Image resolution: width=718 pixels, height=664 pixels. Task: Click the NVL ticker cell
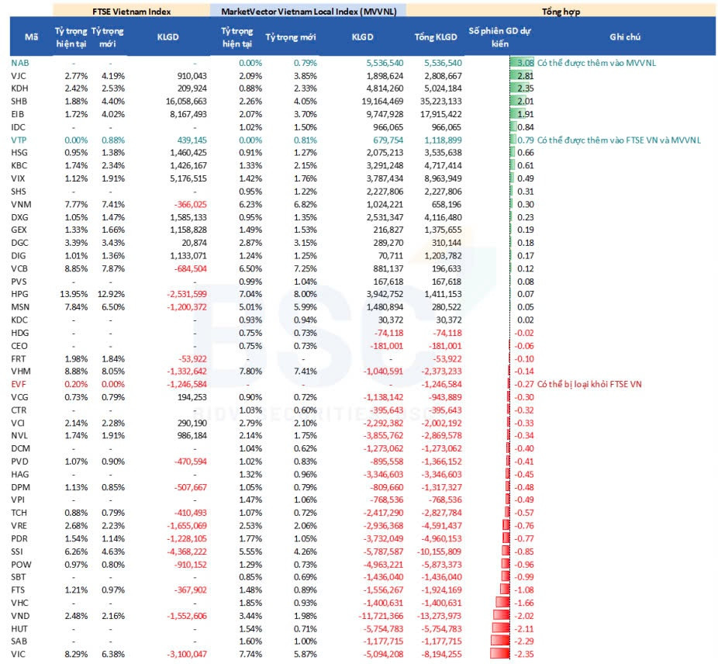(19, 435)
